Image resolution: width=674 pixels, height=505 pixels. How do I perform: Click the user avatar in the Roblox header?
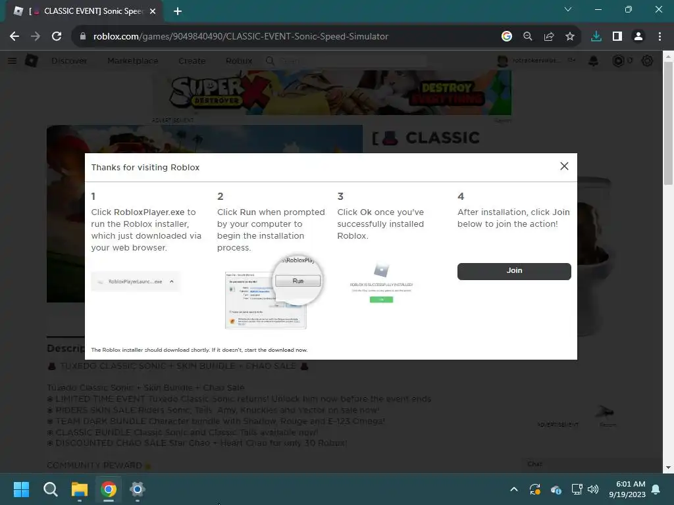(x=502, y=61)
